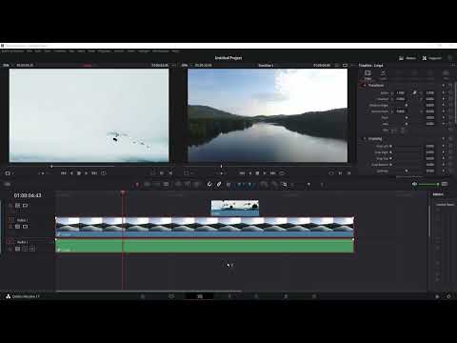The width and height of the screenshot is (457, 343).
Task: Click the Zoom link chain icon
Action: (414, 92)
